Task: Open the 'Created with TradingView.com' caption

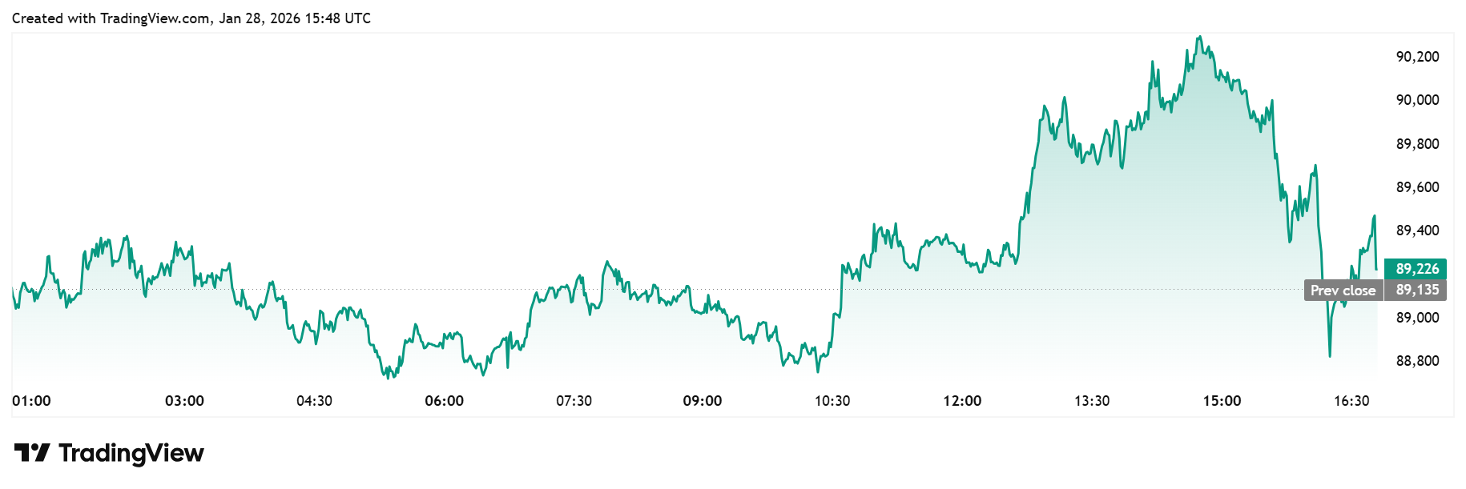Action: click(x=191, y=18)
